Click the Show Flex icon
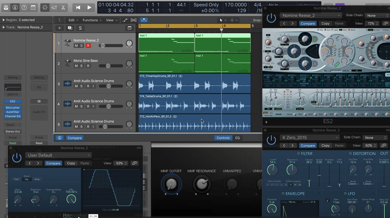The width and height of the screenshot is (390, 218). click(x=134, y=20)
